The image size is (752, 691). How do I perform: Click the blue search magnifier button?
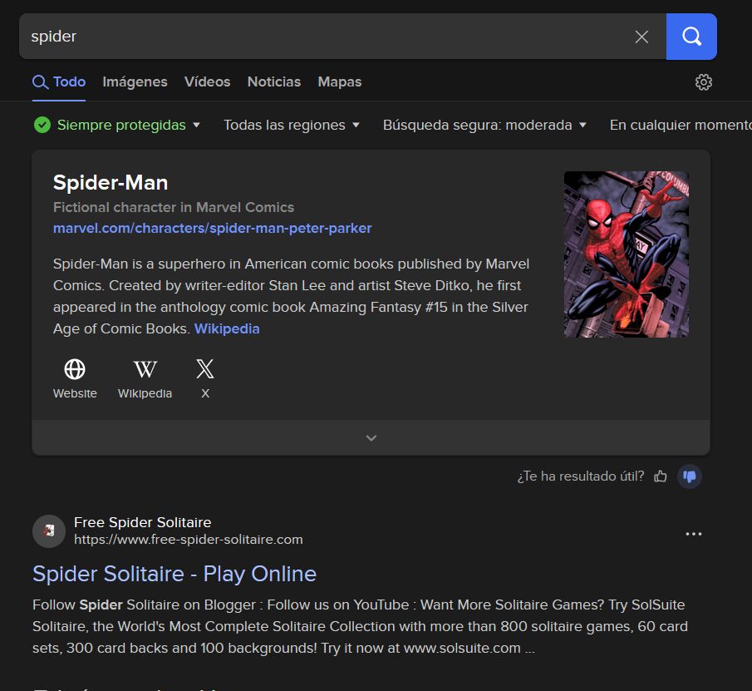pyautogui.click(x=691, y=37)
